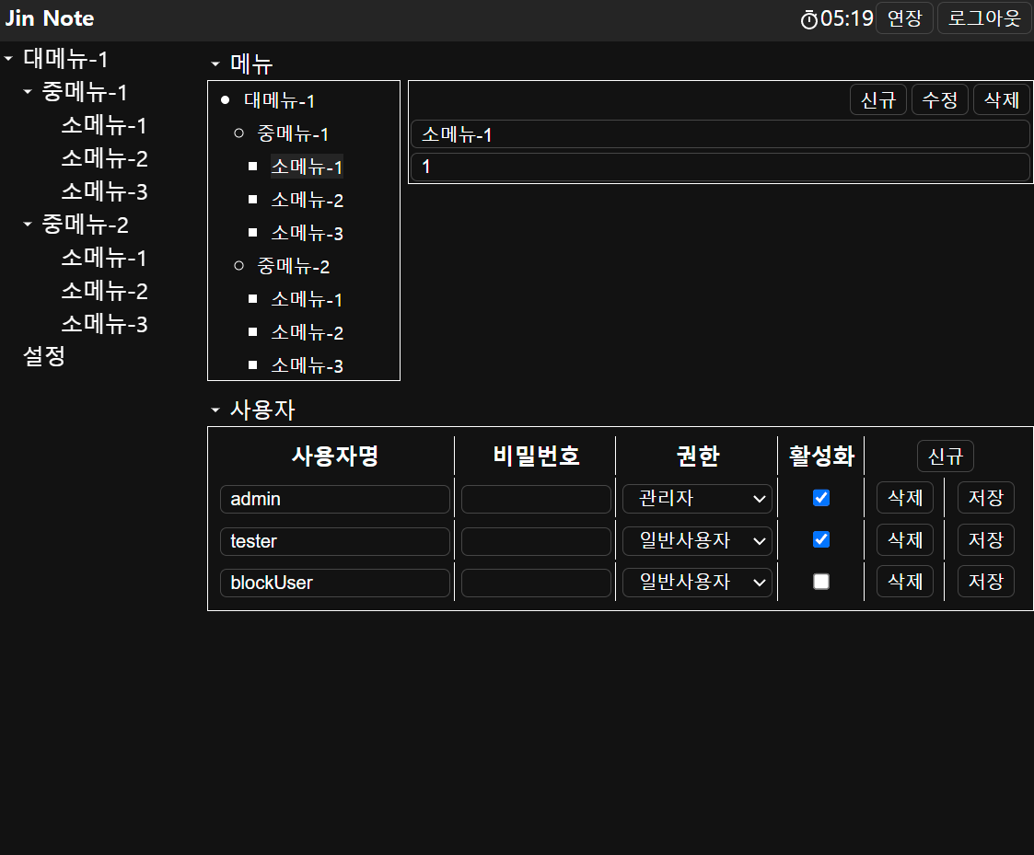The height and width of the screenshot is (855, 1034).
Task: Click the clock timer icon in the header
Action: point(808,17)
